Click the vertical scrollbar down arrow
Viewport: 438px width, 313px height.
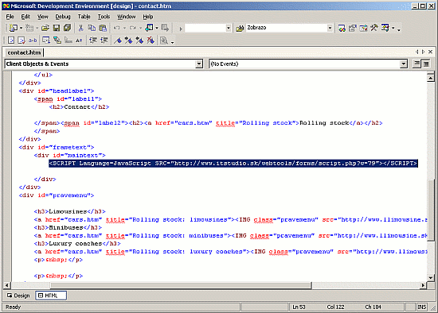[x=431, y=277]
